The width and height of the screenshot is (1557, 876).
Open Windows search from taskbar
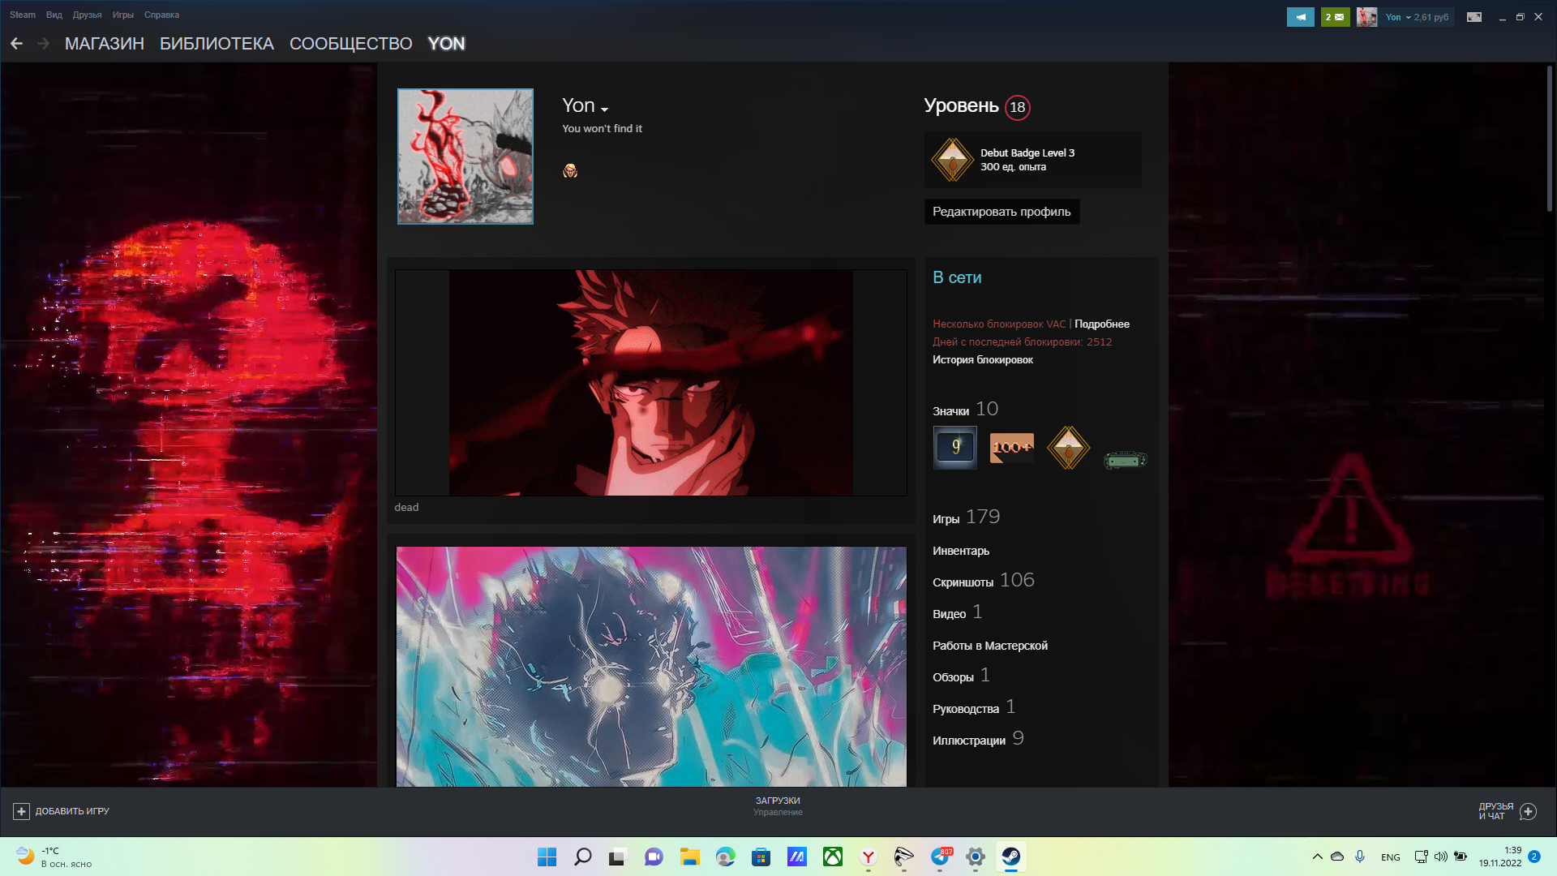pos(583,857)
